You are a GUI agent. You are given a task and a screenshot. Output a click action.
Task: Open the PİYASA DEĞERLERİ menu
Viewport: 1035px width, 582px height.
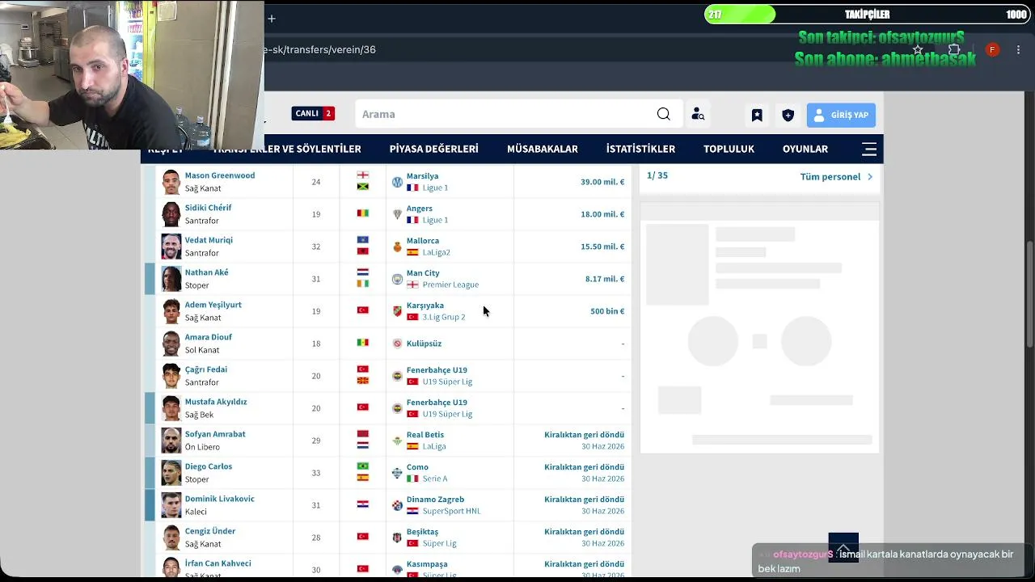(434, 149)
